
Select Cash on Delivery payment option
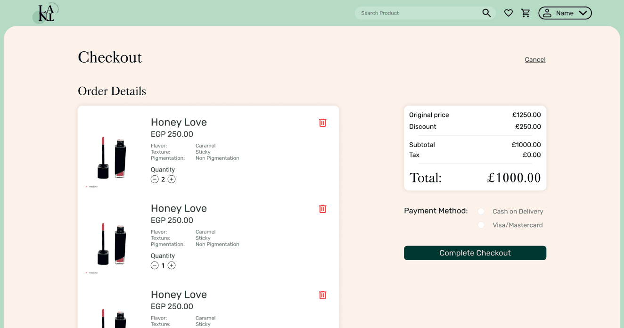[x=481, y=212]
